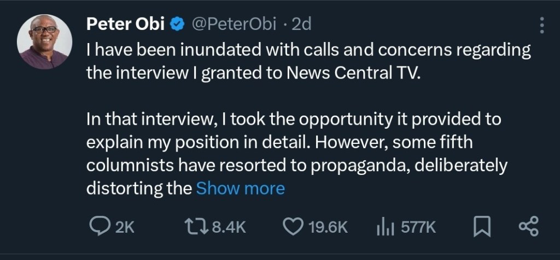Click the @PeterObi handle
560x260 pixels.
[x=236, y=24]
